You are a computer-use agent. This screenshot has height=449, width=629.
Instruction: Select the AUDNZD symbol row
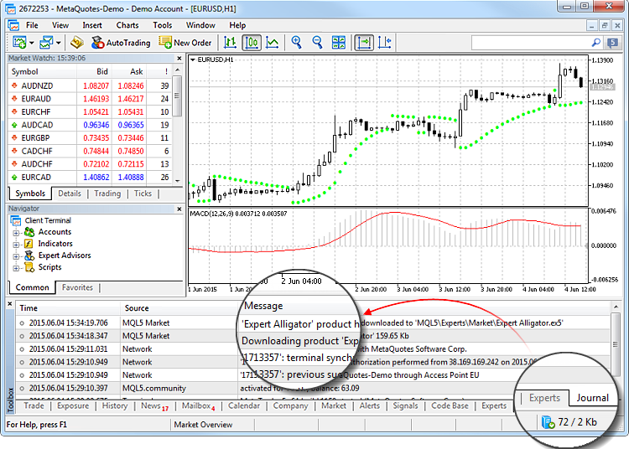tap(91, 85)
